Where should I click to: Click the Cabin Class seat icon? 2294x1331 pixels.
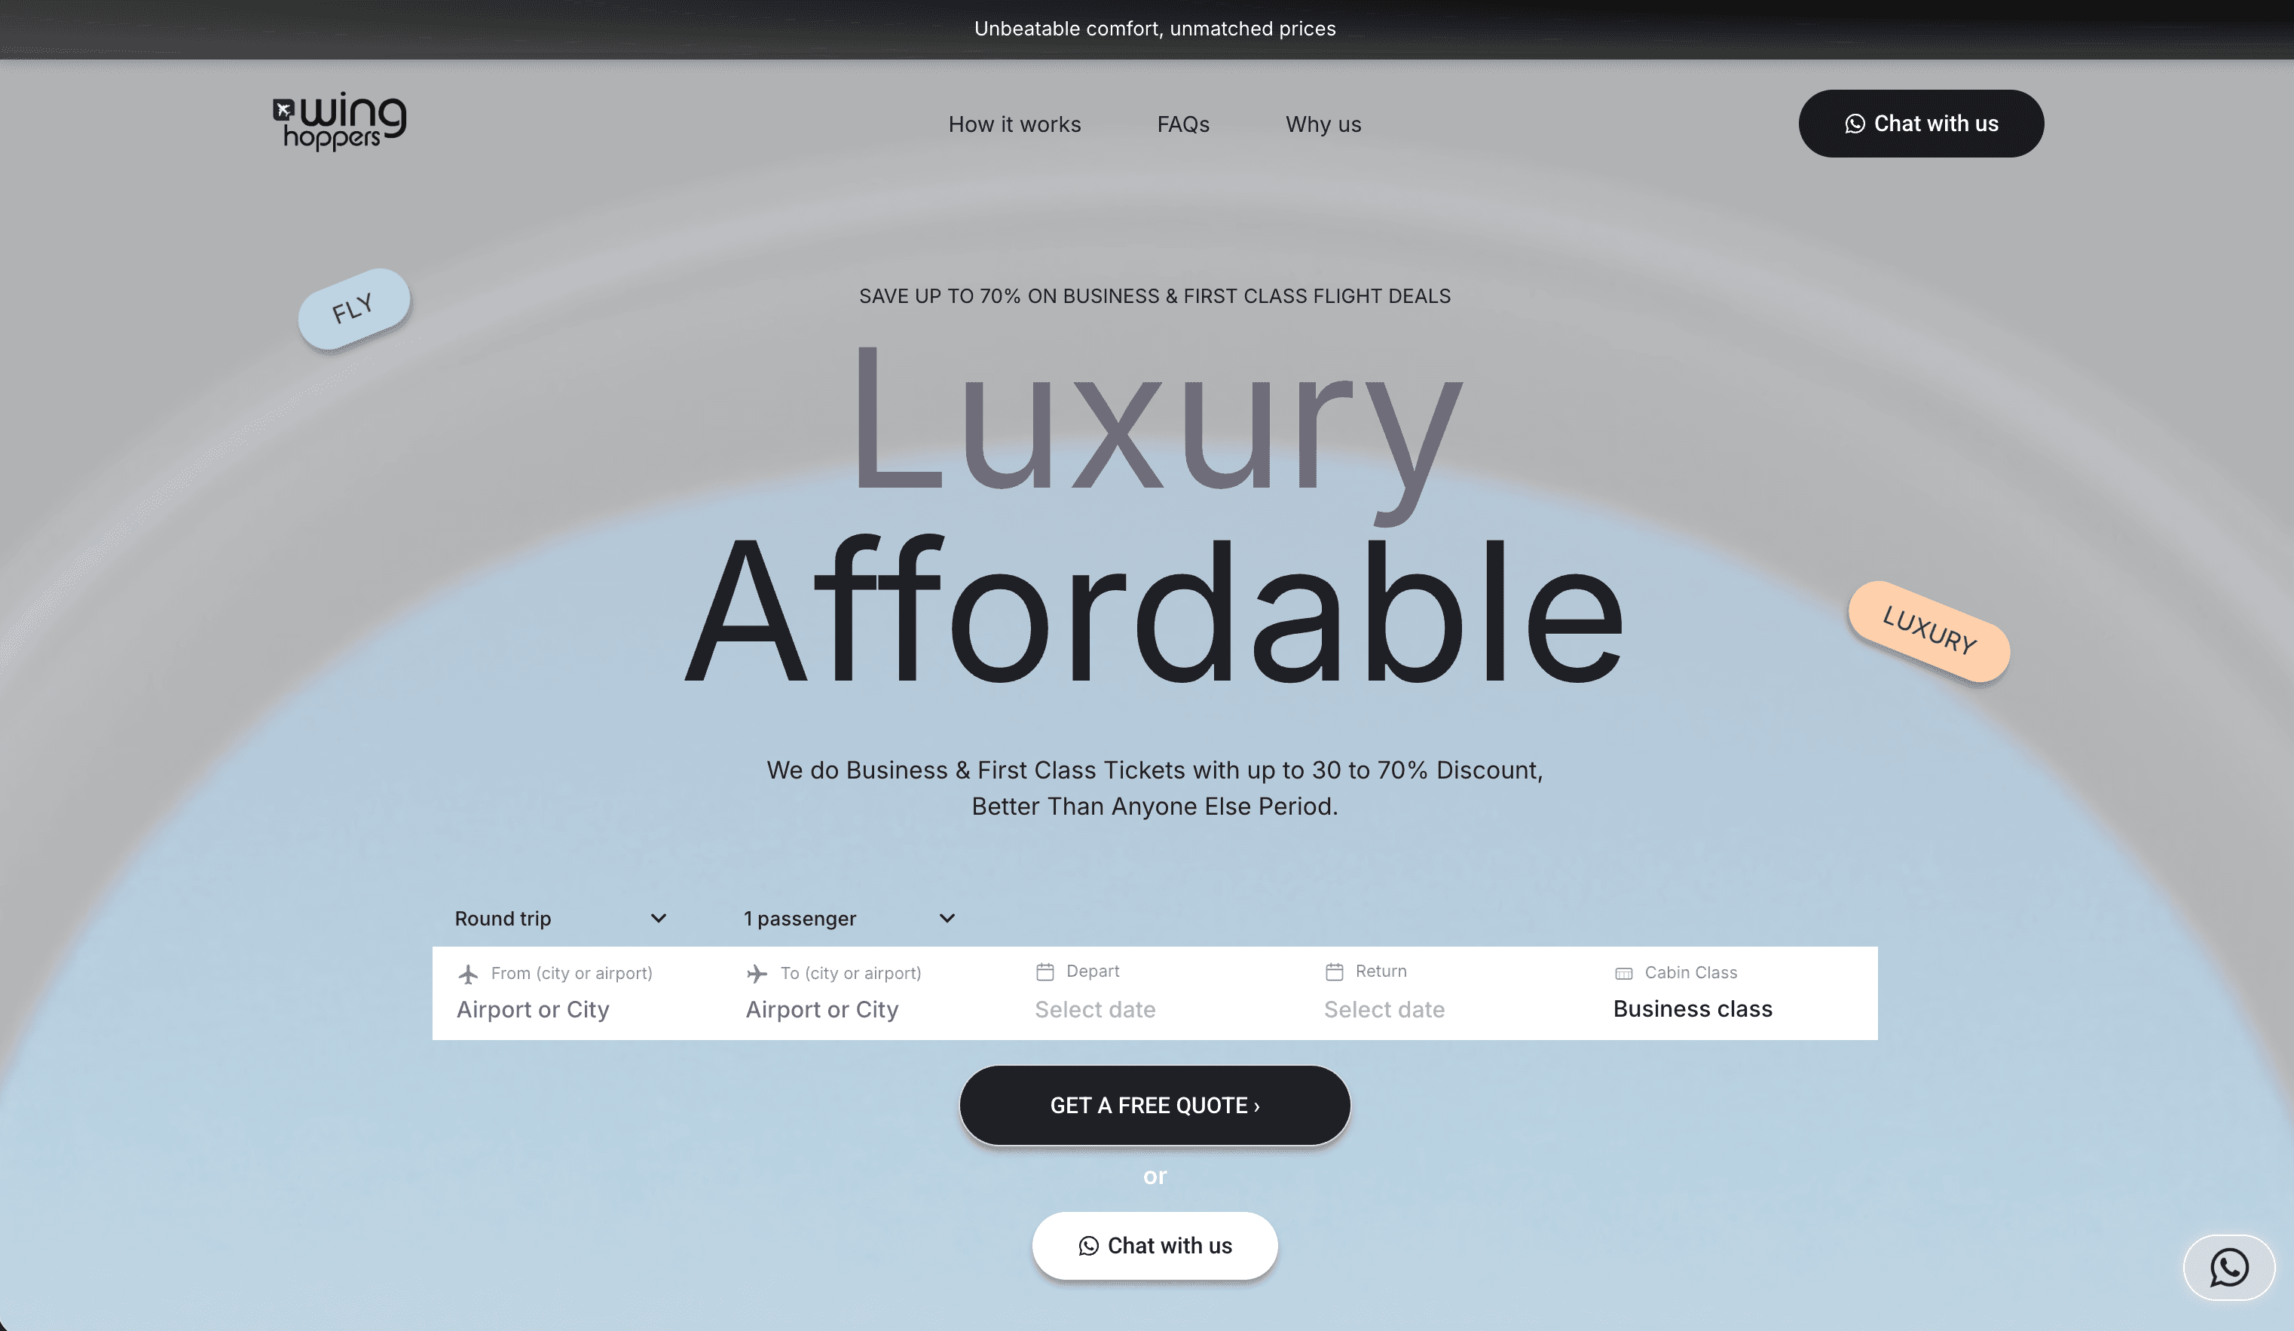(x=1623, y=973)
